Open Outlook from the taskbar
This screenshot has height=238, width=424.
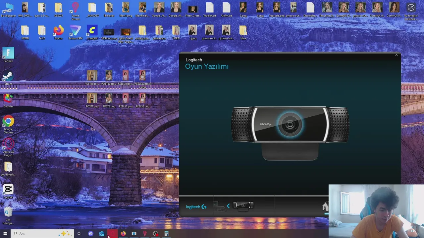[x=102, y=234]
